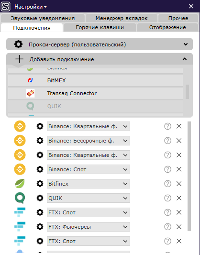Open the Звуковые уведомления tab

[x=43, y=18]
